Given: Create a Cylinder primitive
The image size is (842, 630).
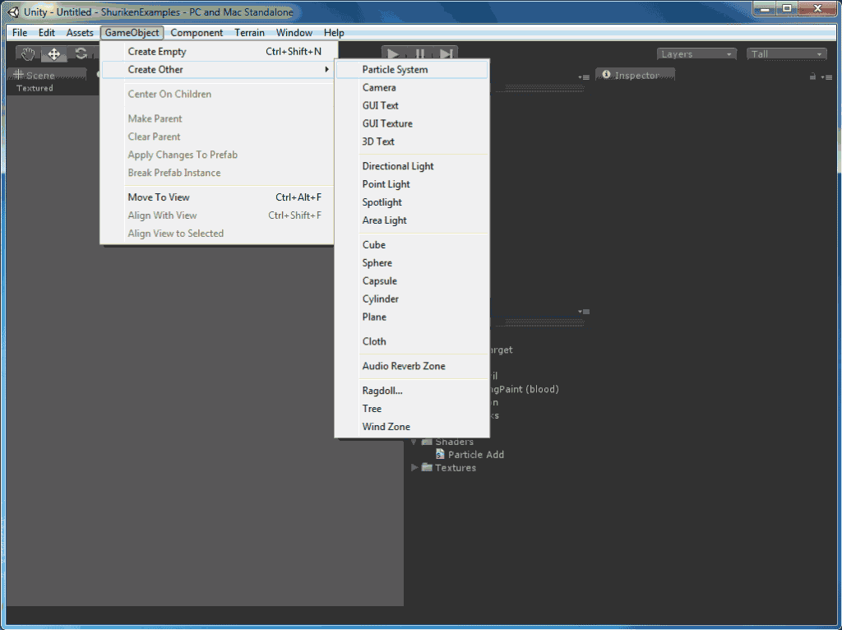Looking at the screenshot, I should [x=412, y=299].
